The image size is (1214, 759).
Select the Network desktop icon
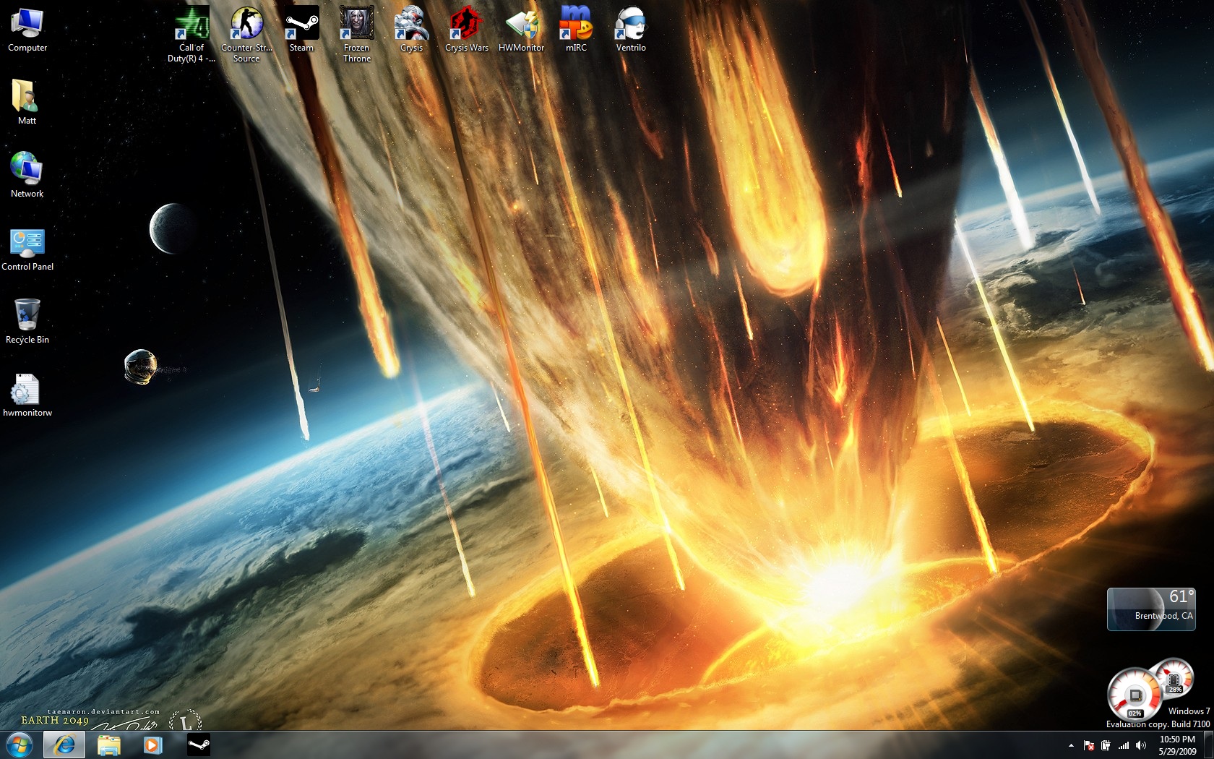click(x=27, y=175)
